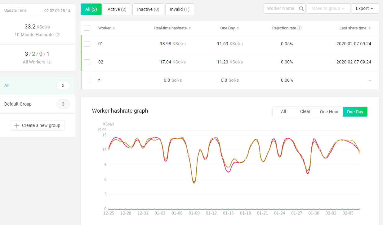Screen dimensions: 383x225
Task: Sort by Last share time arrows
Action: (369, 28)
